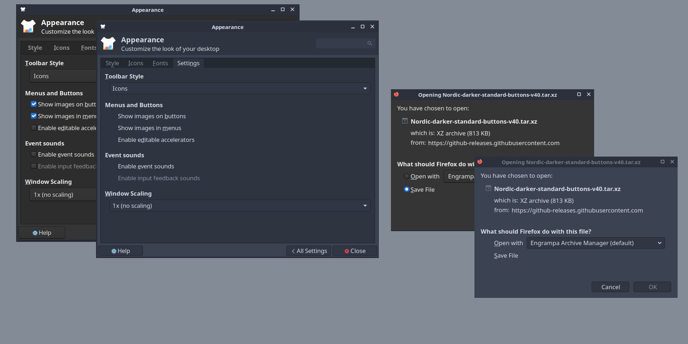688x344 pixels.
Task: Open the Engrampa Archive Manager dropdown
Action: pyautogui.click(x=595, y=243)
